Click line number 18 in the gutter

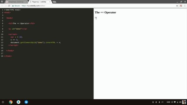coord(2,56)
